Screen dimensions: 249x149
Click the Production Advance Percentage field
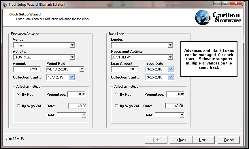76,94
